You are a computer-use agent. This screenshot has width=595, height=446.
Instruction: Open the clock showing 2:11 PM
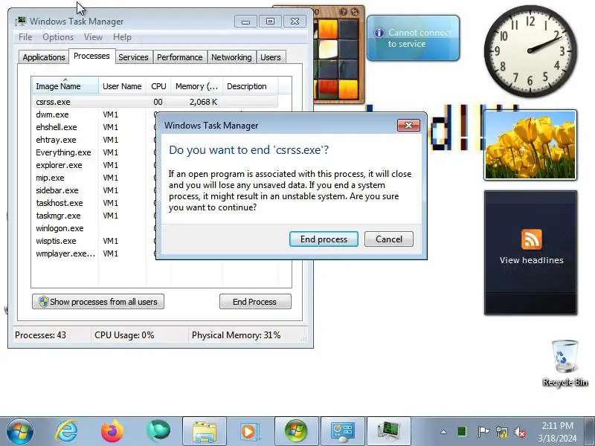(x=557, y=432)
